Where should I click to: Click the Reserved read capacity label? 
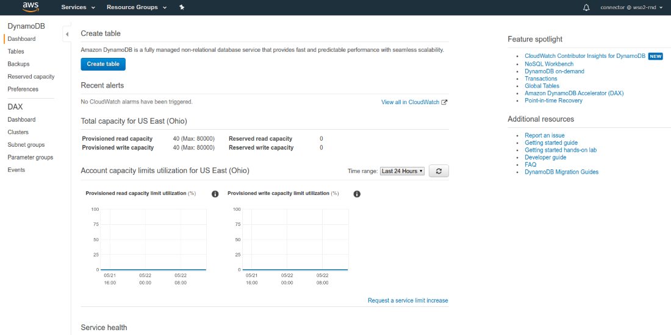tap(260, 139)
